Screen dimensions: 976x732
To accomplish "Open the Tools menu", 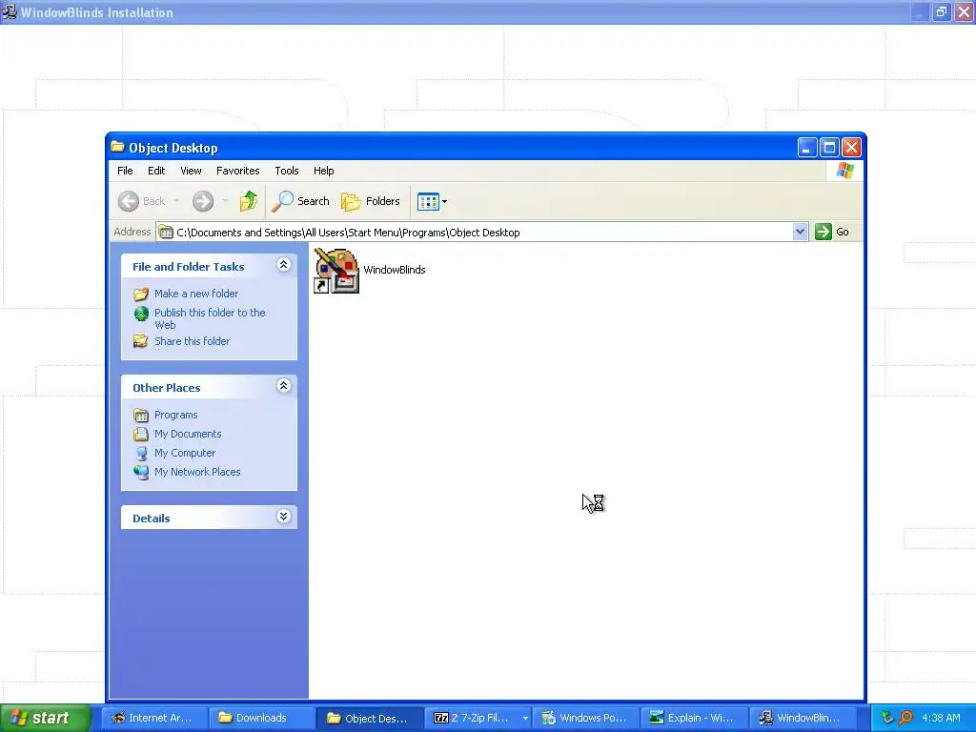I will [287, 171].
